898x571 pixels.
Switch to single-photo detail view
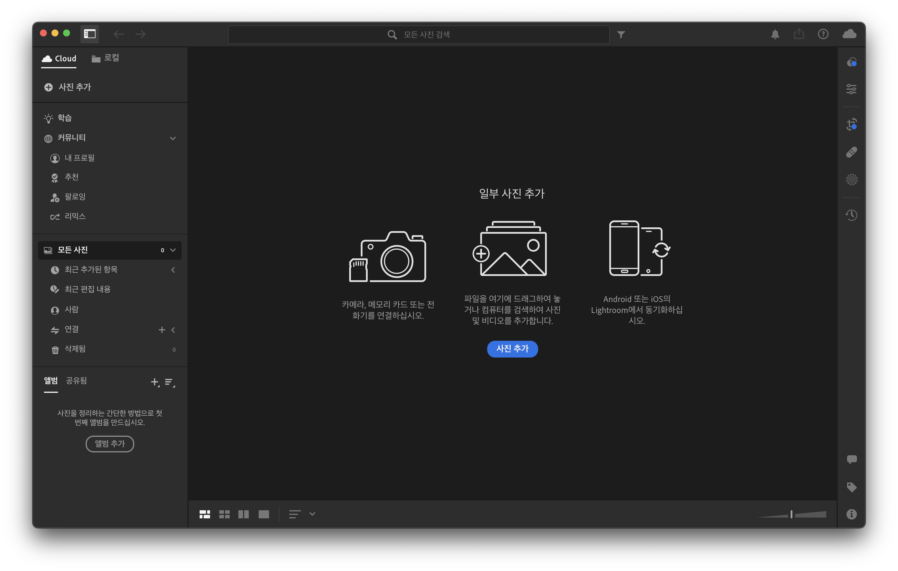point(264,514)
